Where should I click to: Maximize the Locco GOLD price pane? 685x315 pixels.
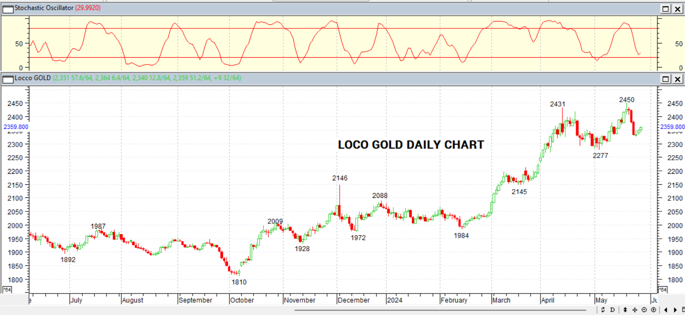coord(666,79)
